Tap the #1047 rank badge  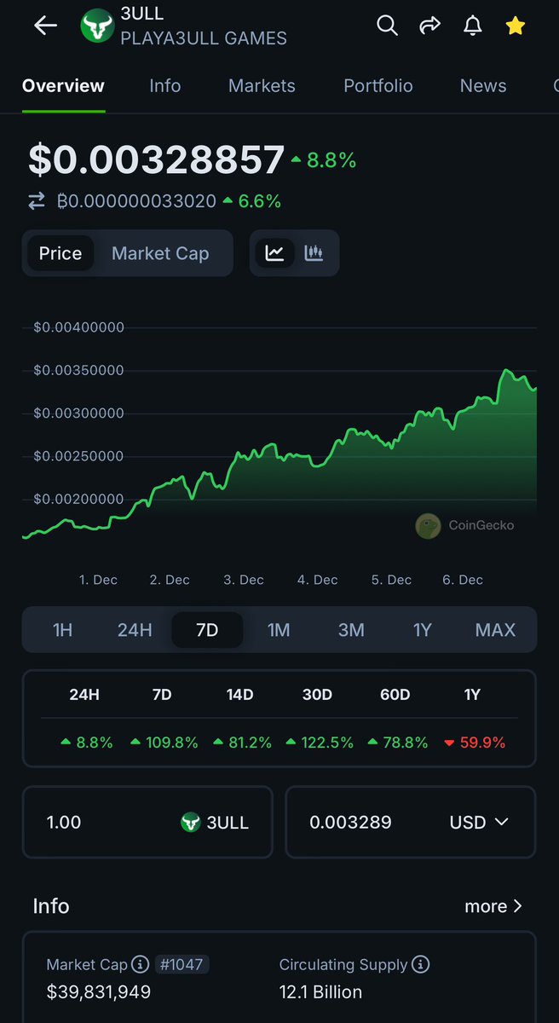coord(182,965)
